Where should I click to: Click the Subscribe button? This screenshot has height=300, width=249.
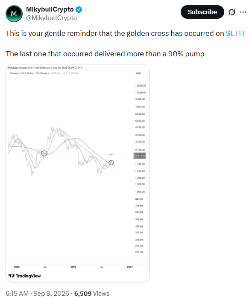[x=202, y=12]
